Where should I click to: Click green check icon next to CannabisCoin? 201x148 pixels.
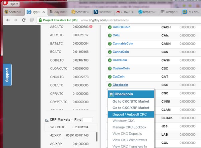(110, 44)
